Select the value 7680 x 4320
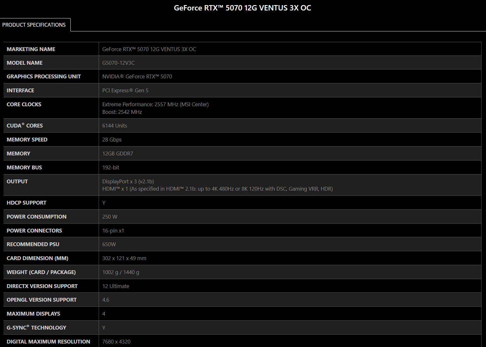The height and width of the screenshot is (347, 486). click(x=116, y=342)
